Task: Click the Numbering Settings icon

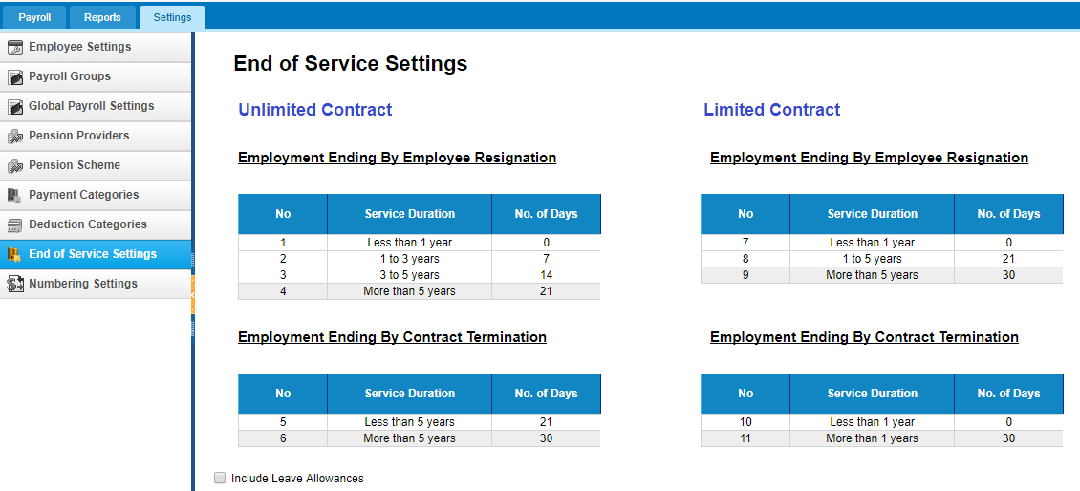Action: click(x=15, y=284)
